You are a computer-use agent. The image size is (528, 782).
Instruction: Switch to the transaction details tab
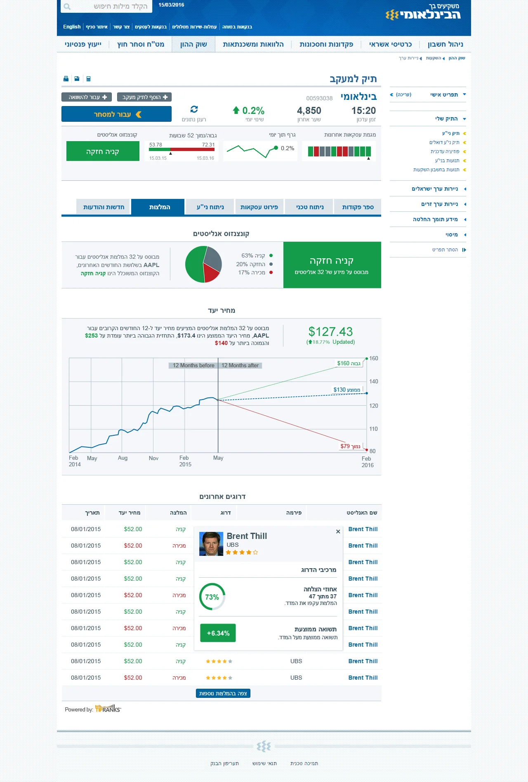click(259, 207)
